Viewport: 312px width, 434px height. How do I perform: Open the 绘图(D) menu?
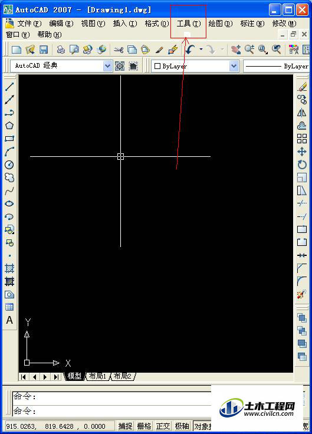[221, 24]
